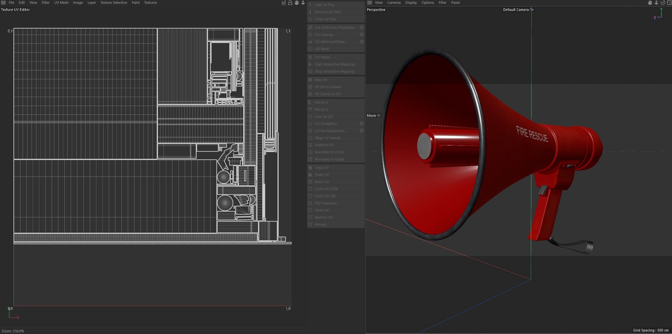The height and width of the screenshot is (334, 672).
Task: Open the UV editor hamburger menu
Action: 3,2
